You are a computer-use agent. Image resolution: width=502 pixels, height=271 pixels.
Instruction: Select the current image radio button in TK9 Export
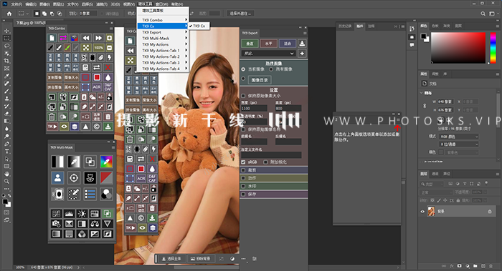(243, 69)
